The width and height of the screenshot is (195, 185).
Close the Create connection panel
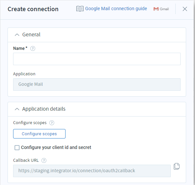point(185,9)
